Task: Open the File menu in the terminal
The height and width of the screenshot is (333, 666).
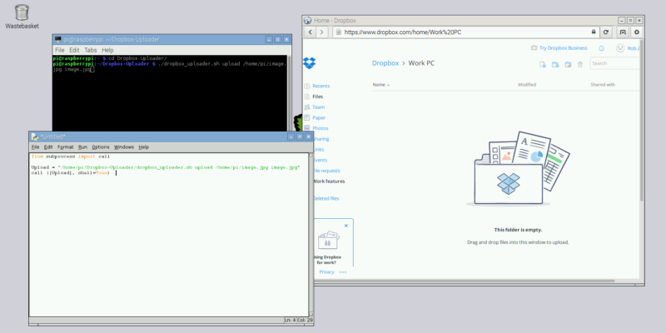Action: 59,50
